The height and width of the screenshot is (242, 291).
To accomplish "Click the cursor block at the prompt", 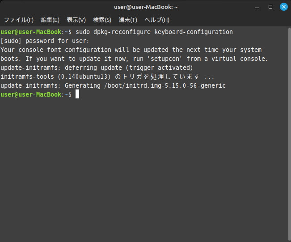I will 77,94.
